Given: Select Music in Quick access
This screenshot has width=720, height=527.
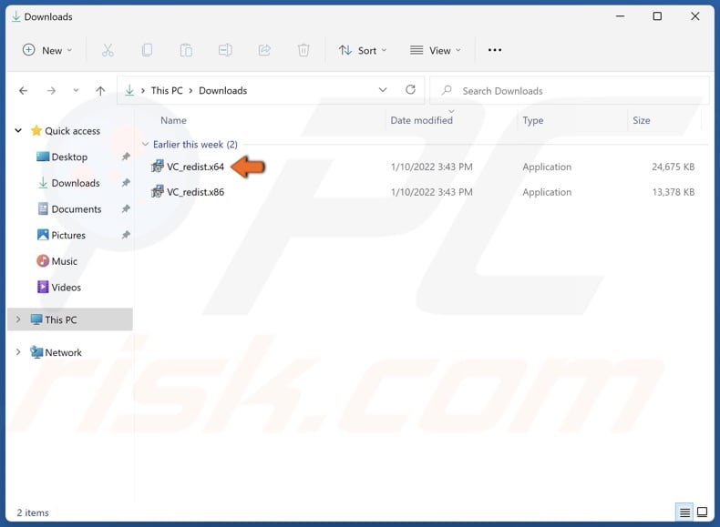Looking at the screenshot, I should [x=65, y=261].
